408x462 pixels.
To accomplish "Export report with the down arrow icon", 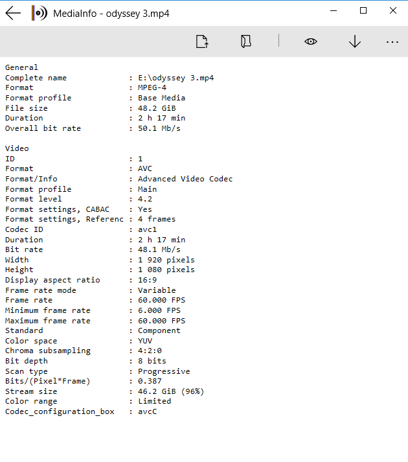I will coord(355,41).
